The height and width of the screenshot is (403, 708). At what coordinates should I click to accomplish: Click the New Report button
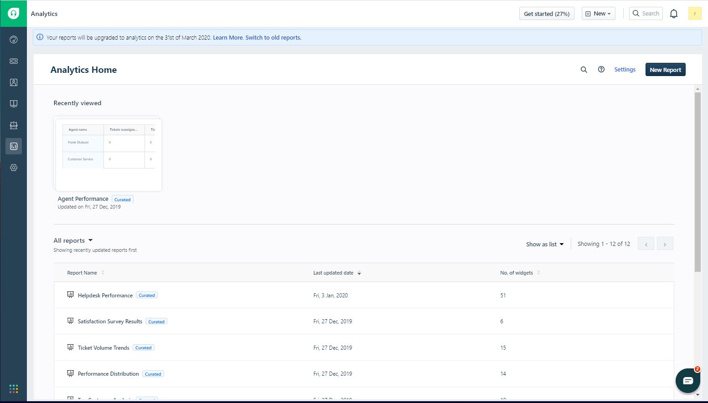pyautogui.click(x=665, y=70)
